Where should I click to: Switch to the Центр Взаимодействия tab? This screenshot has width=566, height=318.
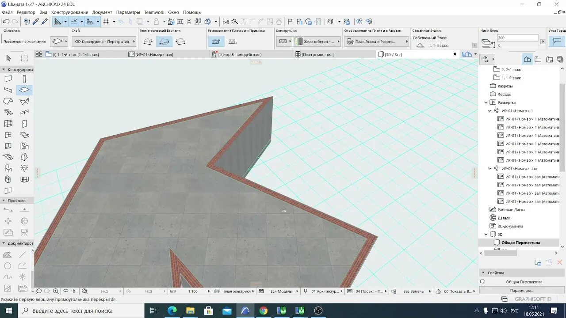[x=250, y=54]
